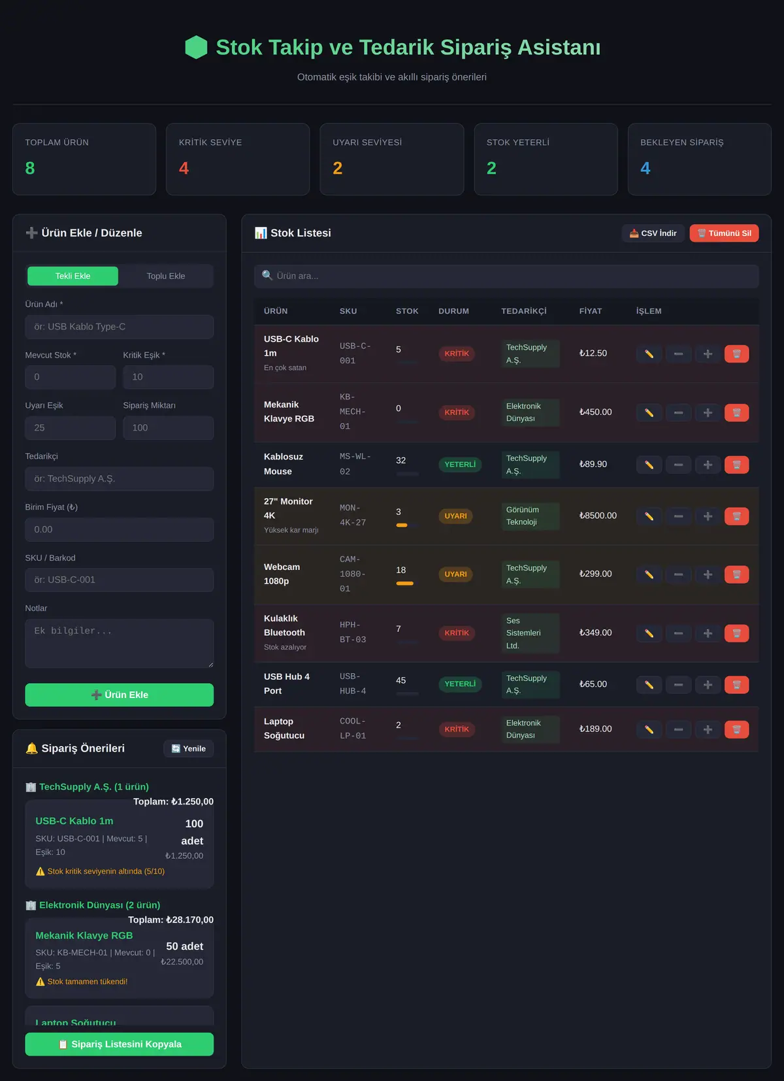Increase stock for Laptop Soğutucu
This screenshot has height=1081, width=784.
pos(708,729)
